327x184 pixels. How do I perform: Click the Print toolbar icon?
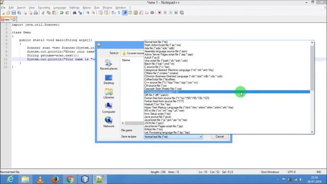pyautogui.click(x=36, y=13)
